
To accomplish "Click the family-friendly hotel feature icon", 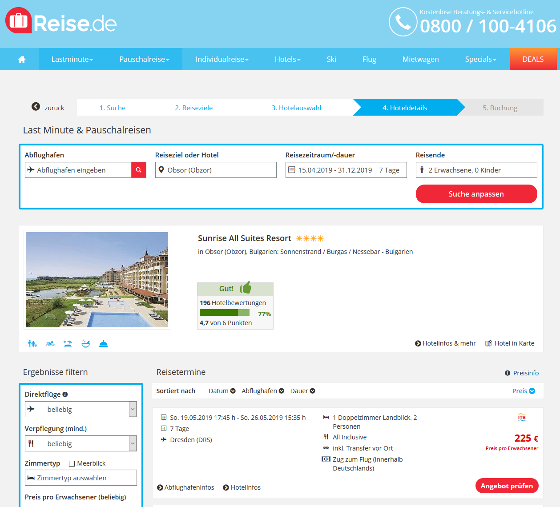I will click(32, 343).
